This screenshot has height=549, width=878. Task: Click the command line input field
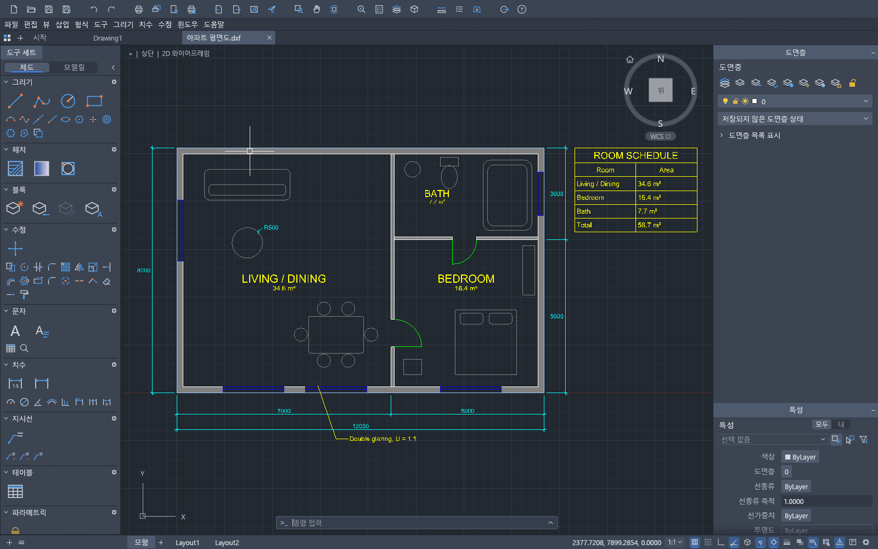pos(417,523)
